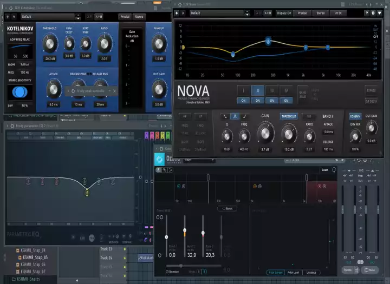Click band IV node on Nova curve

click(x=328, y=47)
